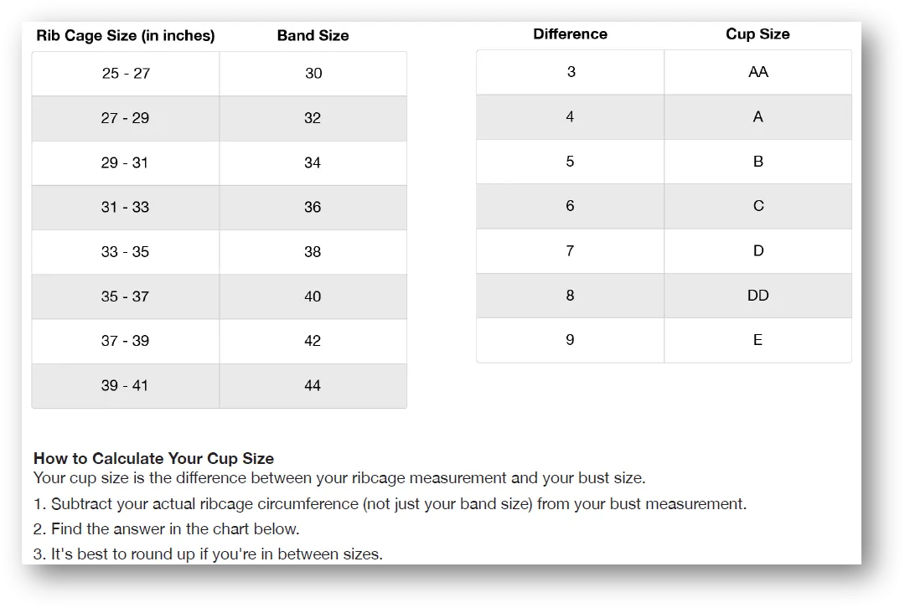The width and height of the screenshot is (905, 608).
Task: Click the E cup size cell
Action: [x=758, y=340]
